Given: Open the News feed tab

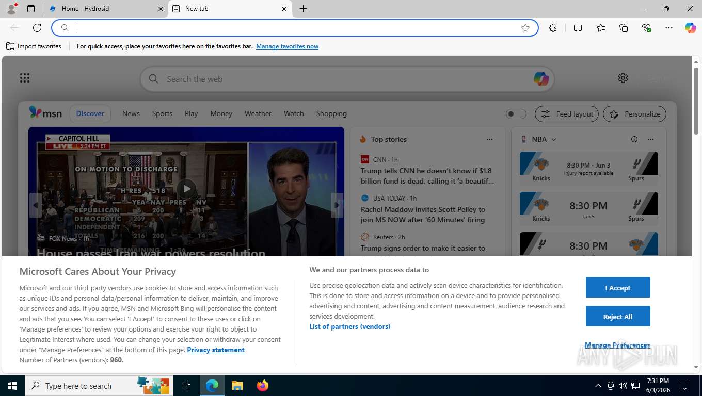Looking at the screenshot, I should coord(131,113).
